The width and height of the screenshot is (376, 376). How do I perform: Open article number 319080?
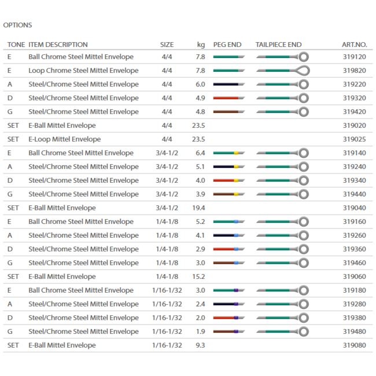(x=354, y=345)
